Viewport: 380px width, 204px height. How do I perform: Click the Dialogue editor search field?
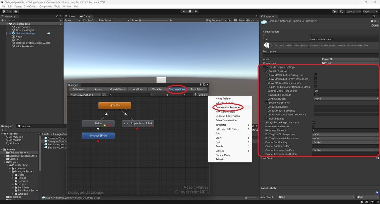point(130,95)
